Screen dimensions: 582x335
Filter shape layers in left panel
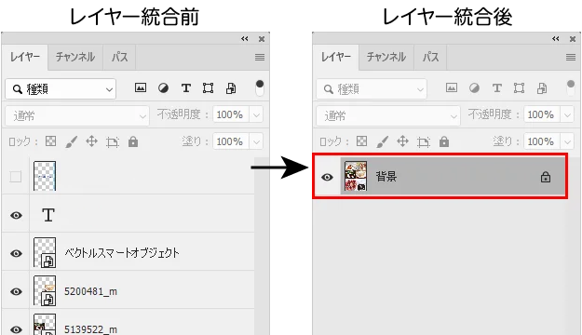click(x=209, y=87)
